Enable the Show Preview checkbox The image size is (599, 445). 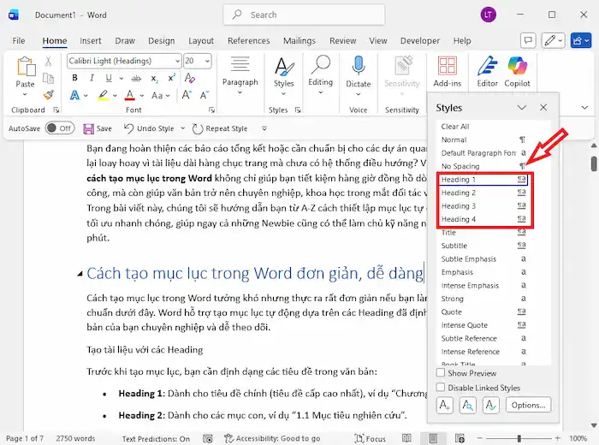441,373
